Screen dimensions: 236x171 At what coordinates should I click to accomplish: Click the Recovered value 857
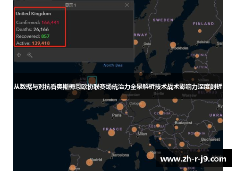coord(45,36)
